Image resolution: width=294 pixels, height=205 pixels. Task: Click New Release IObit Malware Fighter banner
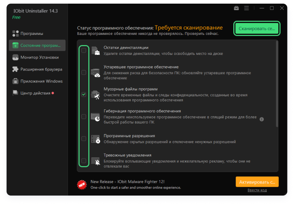click(x=128, y=181)
